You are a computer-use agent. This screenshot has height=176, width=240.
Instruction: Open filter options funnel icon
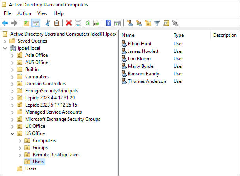[x=157, y=23]
